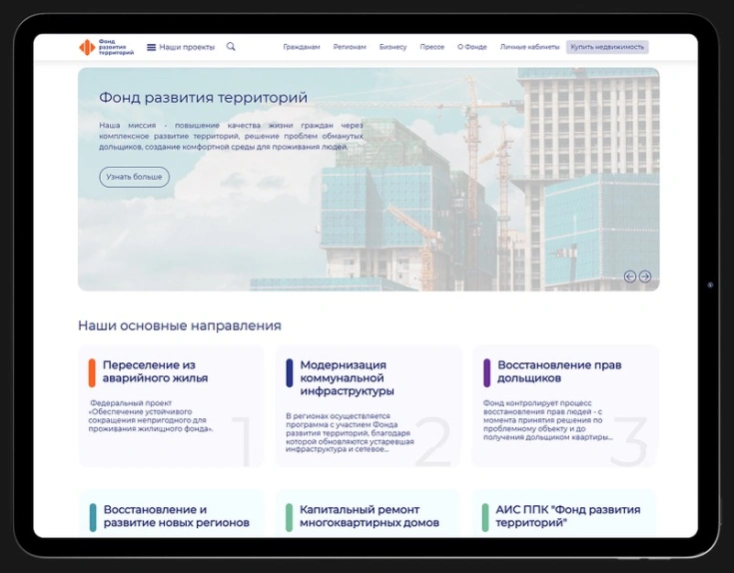Screen dimensions: 734x573
Task: Open the Прессе menu item
Action: point(432,47)
